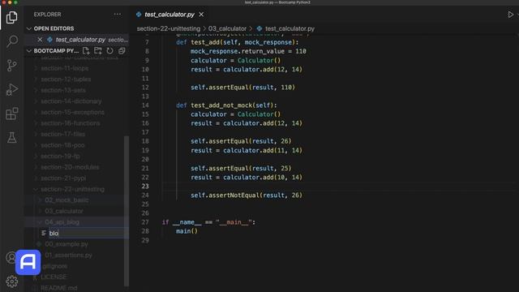Click 'self.assertEqual(result, 110)' on line 12
Screen dimensions: 519x292
pyautogui.click(x=242, y=88)
